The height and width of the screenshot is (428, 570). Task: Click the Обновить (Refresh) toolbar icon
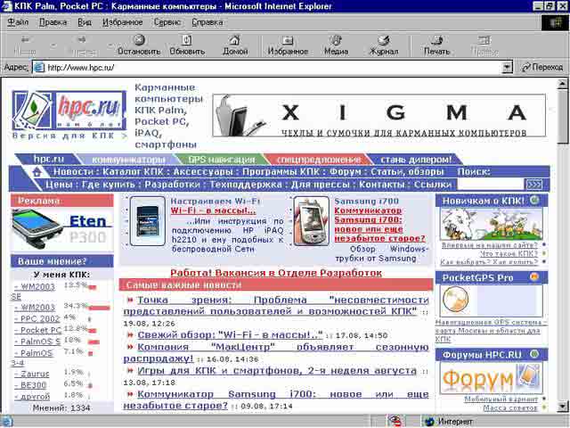(x=187, y=39)
